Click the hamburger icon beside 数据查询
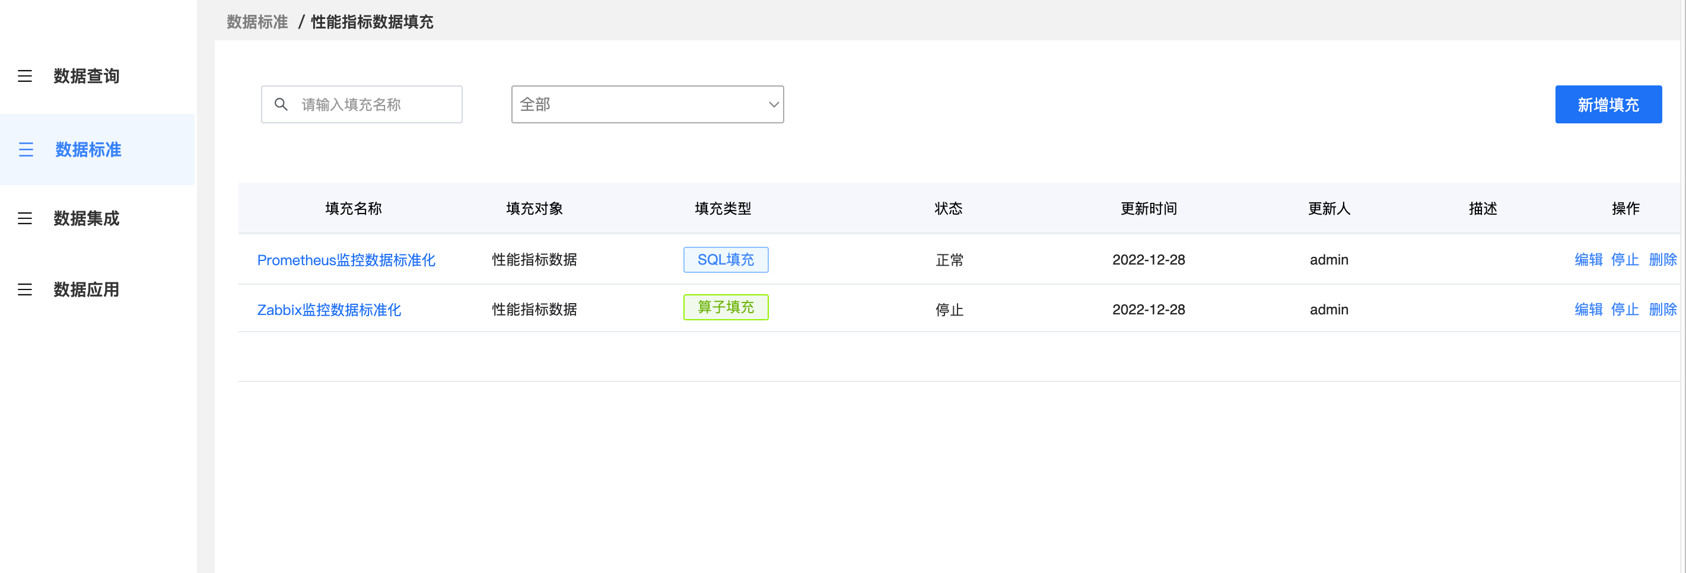Image resolution: width=1686 pixels, height=573 pixels. (x=25, y=76)
